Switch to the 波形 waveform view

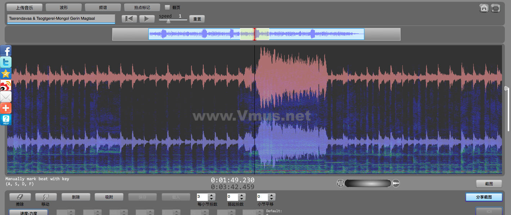64,7
